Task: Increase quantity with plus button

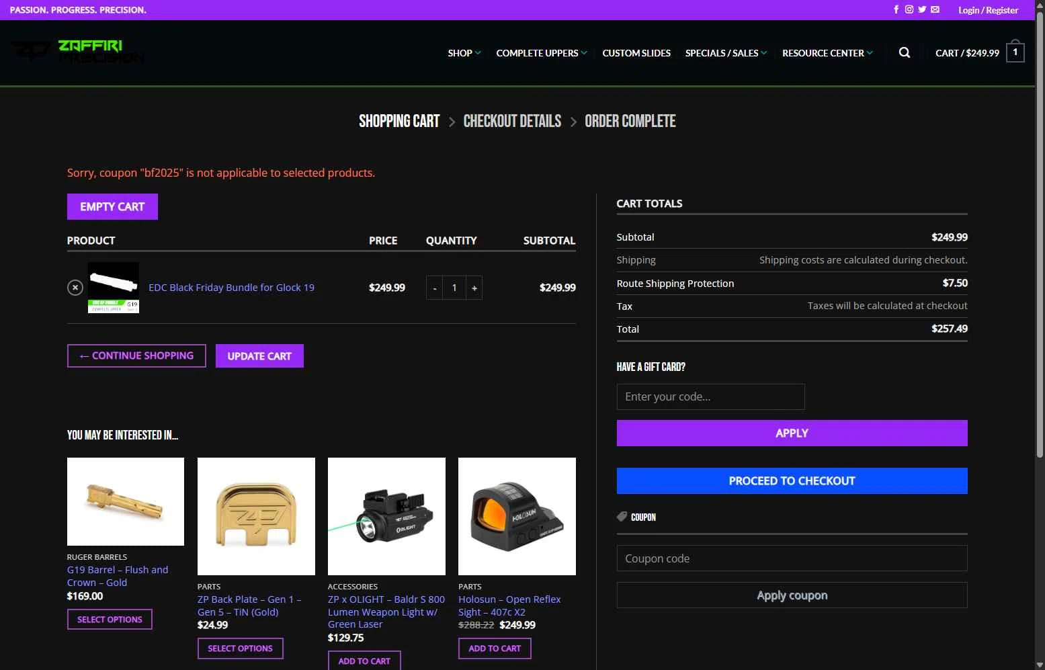Action: 474,288
